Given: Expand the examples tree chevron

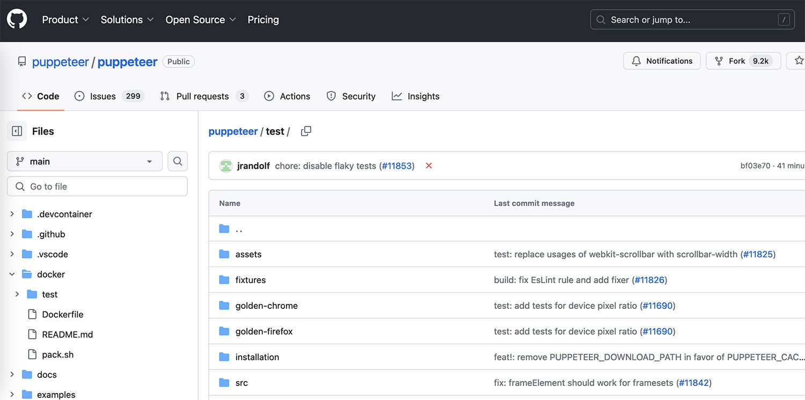Looking at the screenshot, I should (12, 395).
